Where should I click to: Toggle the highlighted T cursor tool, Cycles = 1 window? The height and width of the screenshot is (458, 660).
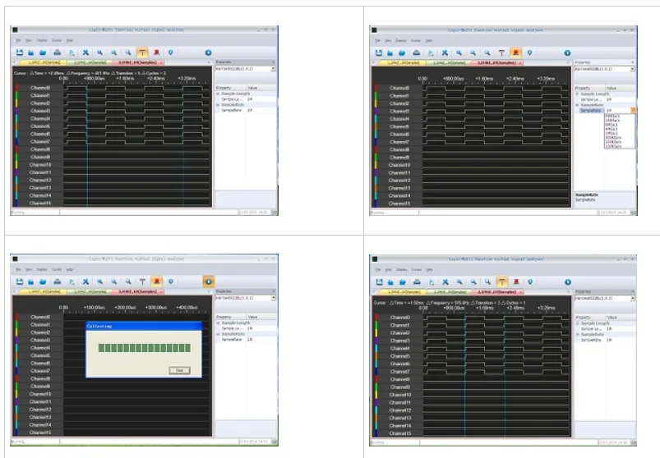(x=501, y=282)
